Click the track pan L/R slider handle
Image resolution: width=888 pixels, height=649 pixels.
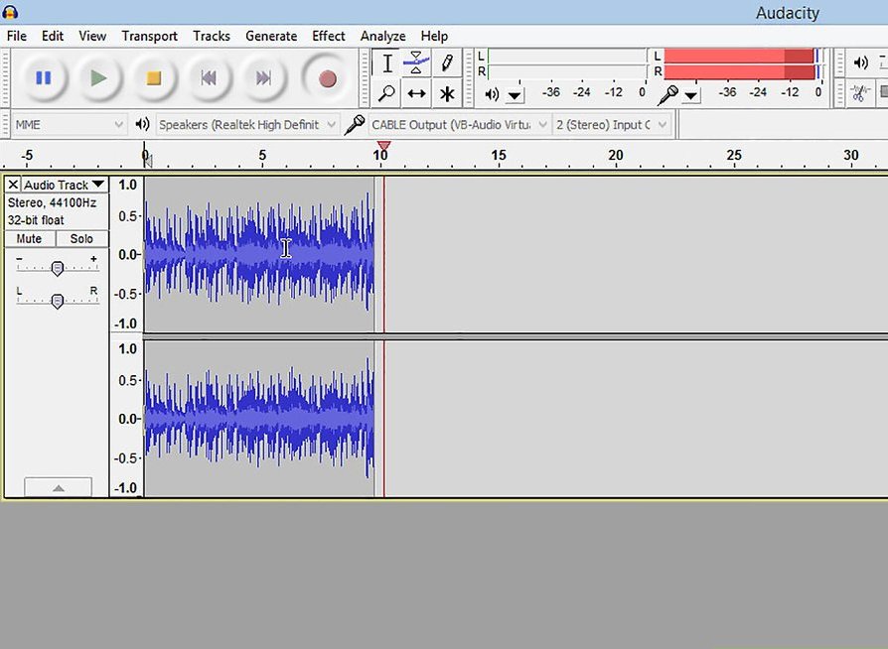(x=58, y=301)
